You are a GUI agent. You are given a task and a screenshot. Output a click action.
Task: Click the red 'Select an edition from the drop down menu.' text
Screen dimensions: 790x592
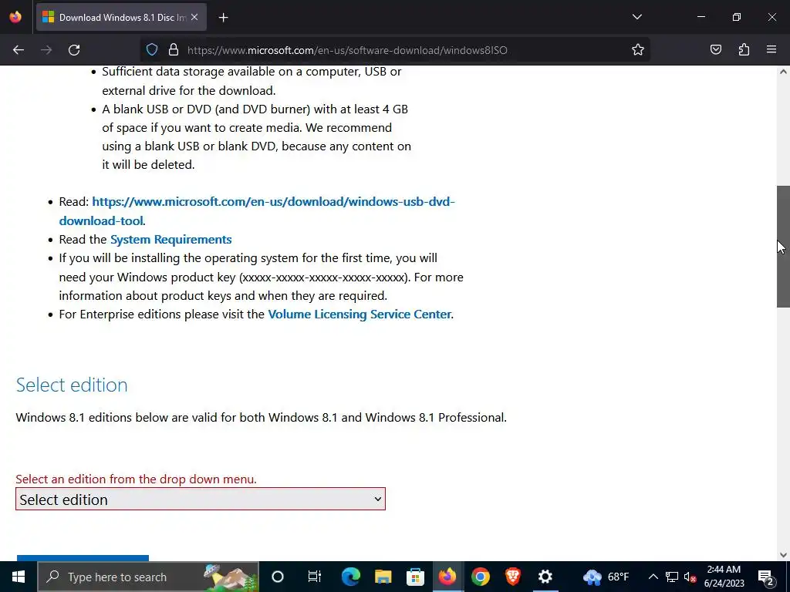136,479
